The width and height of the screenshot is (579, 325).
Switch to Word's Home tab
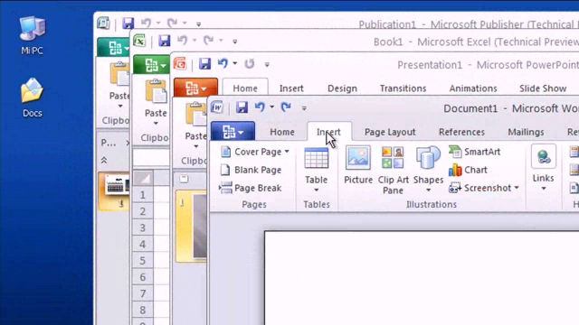282,132
